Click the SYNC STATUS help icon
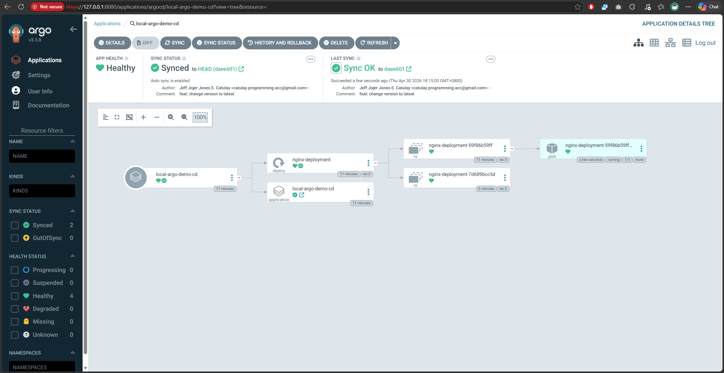724x373 pixels. point(184,58)
